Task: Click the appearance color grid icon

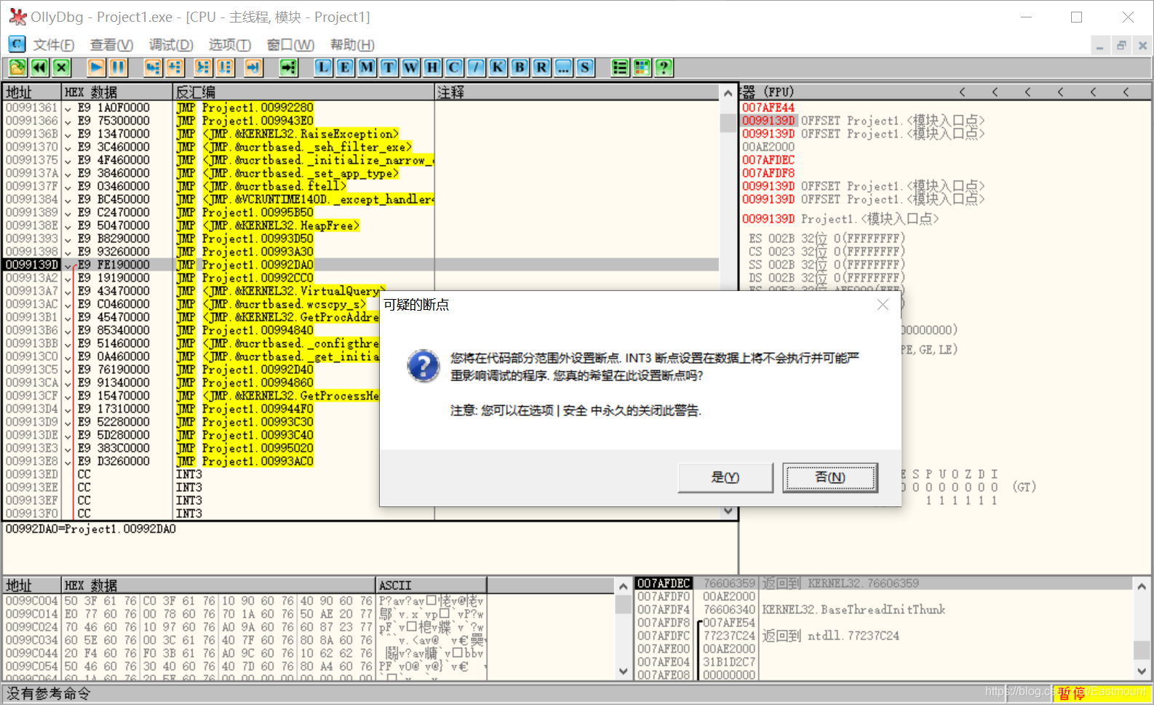Action: 642,68
